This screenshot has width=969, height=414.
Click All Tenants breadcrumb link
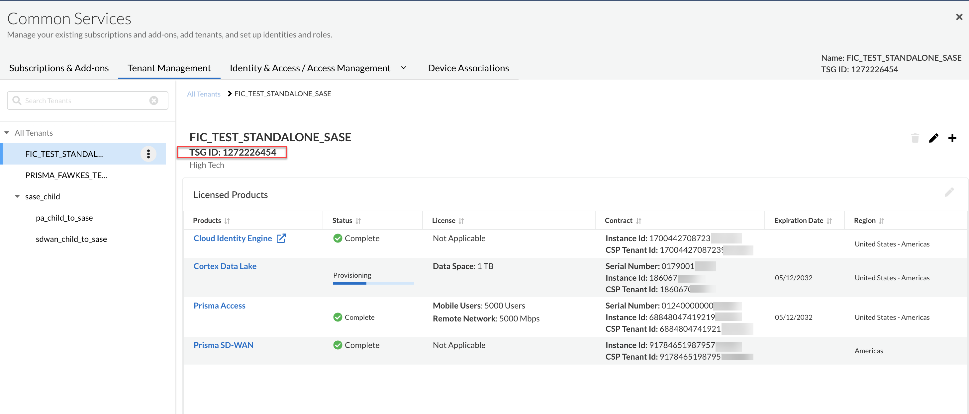coord(204,94)
